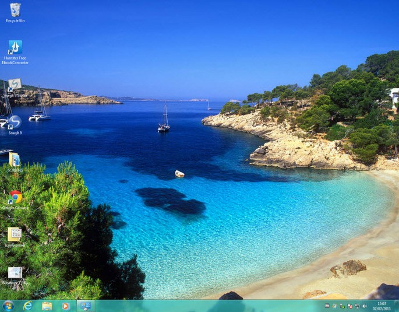The height and width of the screenshot is (312, 399).
Task: Select the Google Chrome desktop shortcut
Action: (x=15, y=200)
